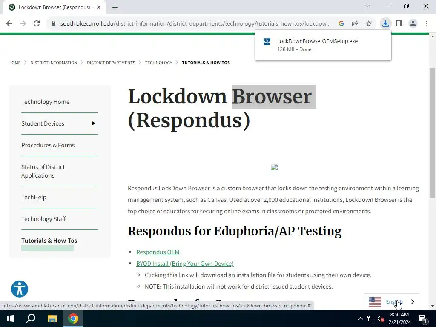
Task: Click the browser forward arrow
Action: coord(23,23)
